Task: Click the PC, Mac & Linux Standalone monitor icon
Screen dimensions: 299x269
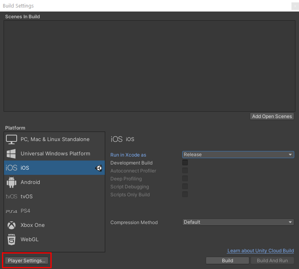Action: [x=12, y=139]
